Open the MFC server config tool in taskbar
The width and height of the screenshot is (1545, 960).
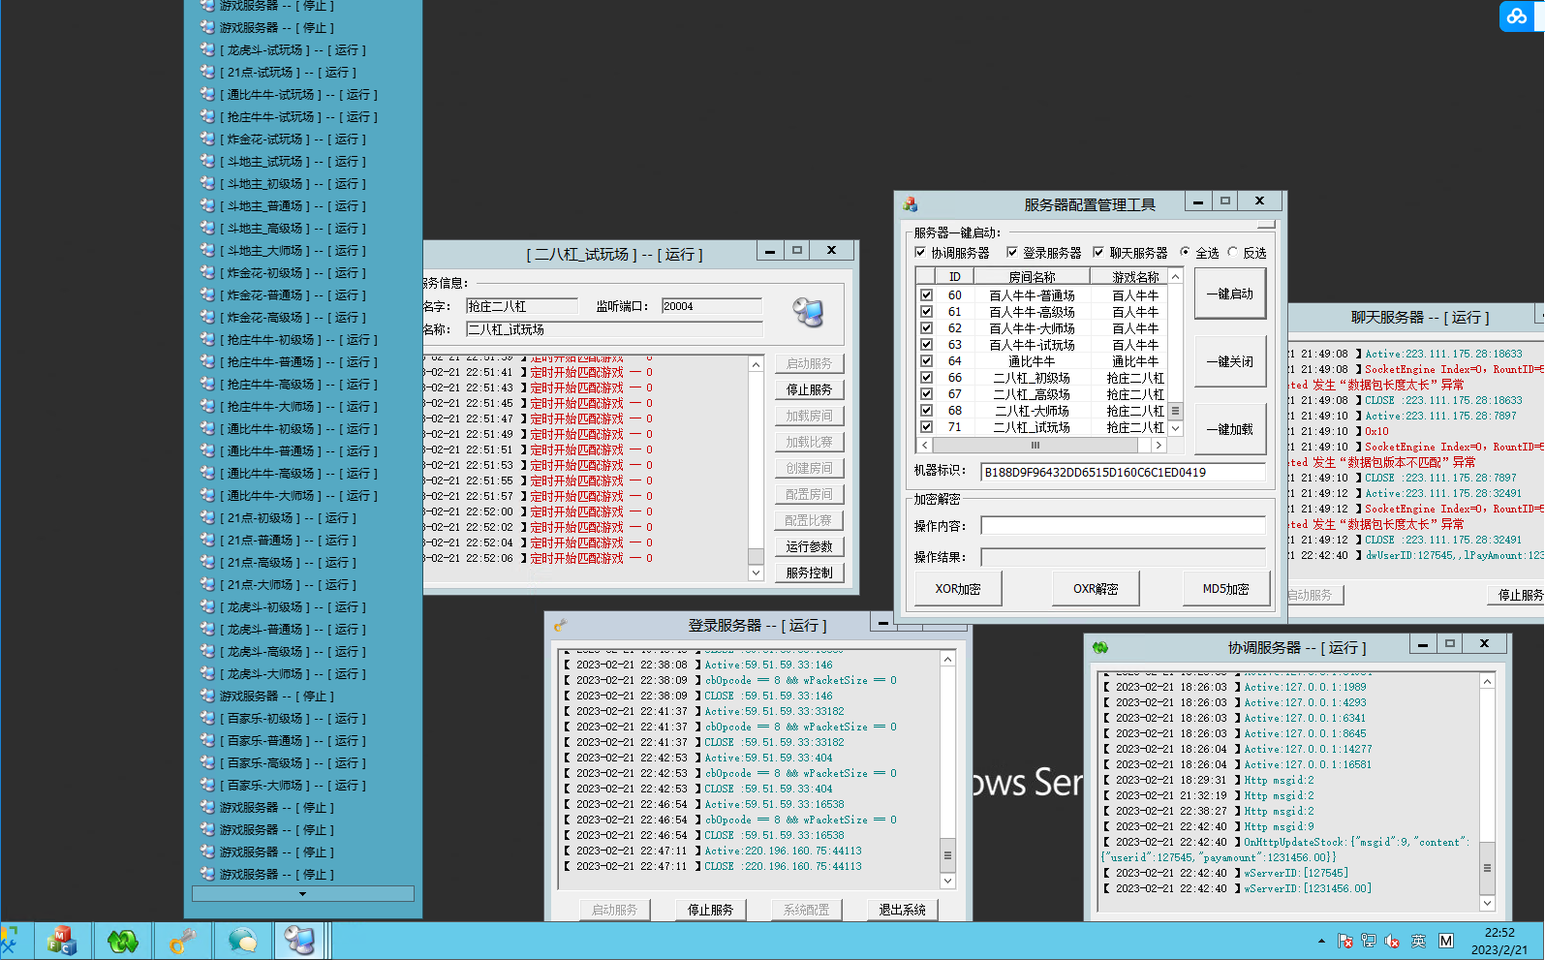click(63, 941)
